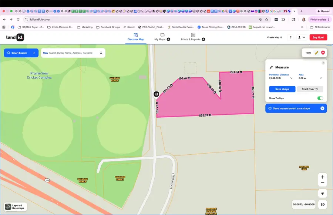Screen dimensions: 333x215
Task: Switch map to 3D view
Action: [x=322, y=204]
